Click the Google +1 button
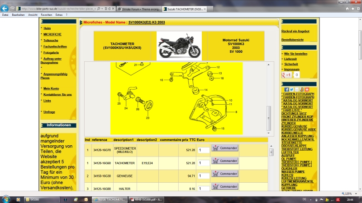Screen dimensions: 362x203 point(286,75)
